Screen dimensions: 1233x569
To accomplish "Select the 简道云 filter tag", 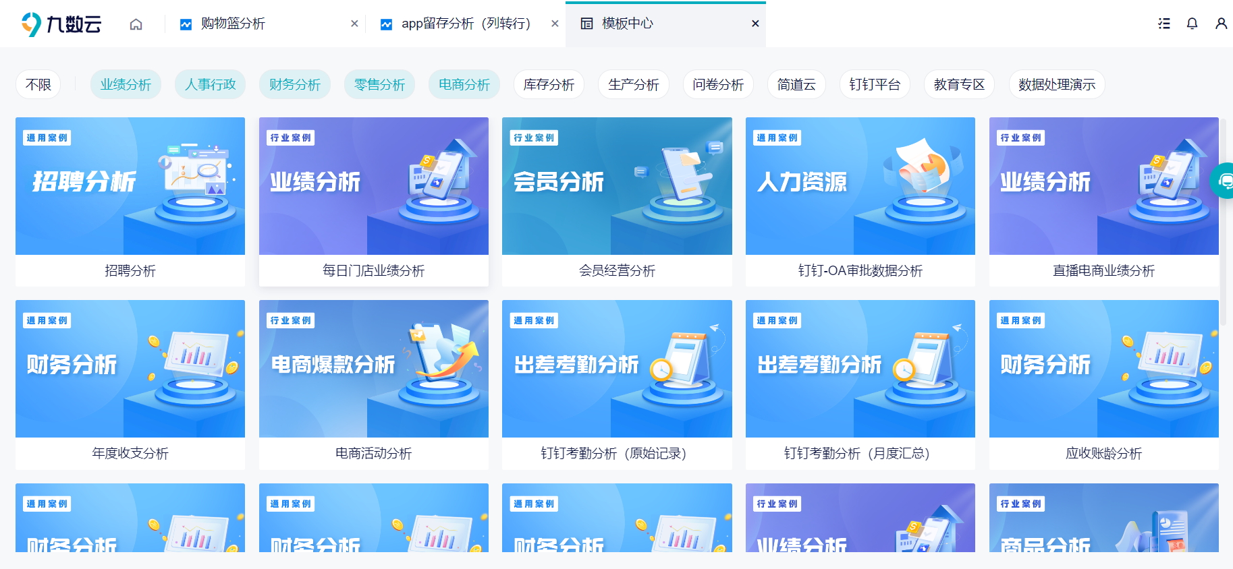I will point(796,84).
